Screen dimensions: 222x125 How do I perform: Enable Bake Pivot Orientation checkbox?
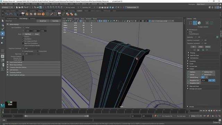[x=23, y=43]
